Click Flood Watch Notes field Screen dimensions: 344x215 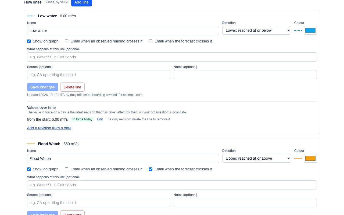pos(245,203)
